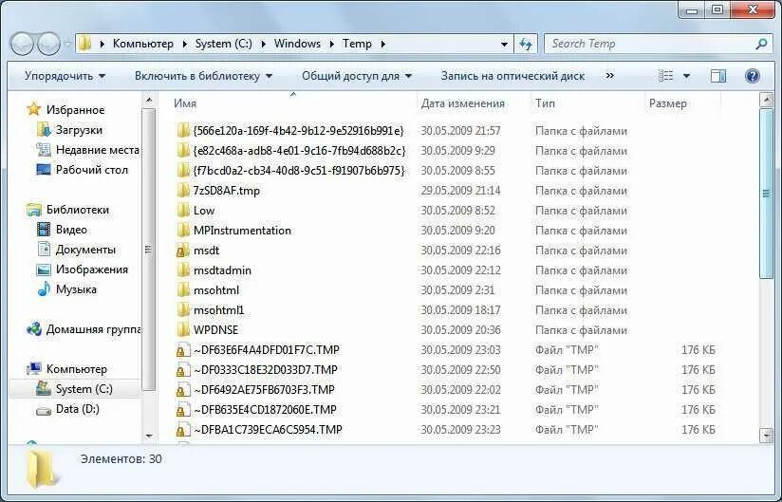Open the view options dropdown arrow
782x502 pixels.
pos(687,76)
